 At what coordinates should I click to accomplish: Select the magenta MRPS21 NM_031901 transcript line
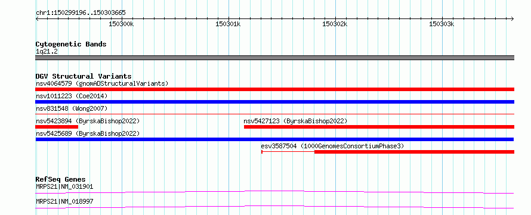274,192
